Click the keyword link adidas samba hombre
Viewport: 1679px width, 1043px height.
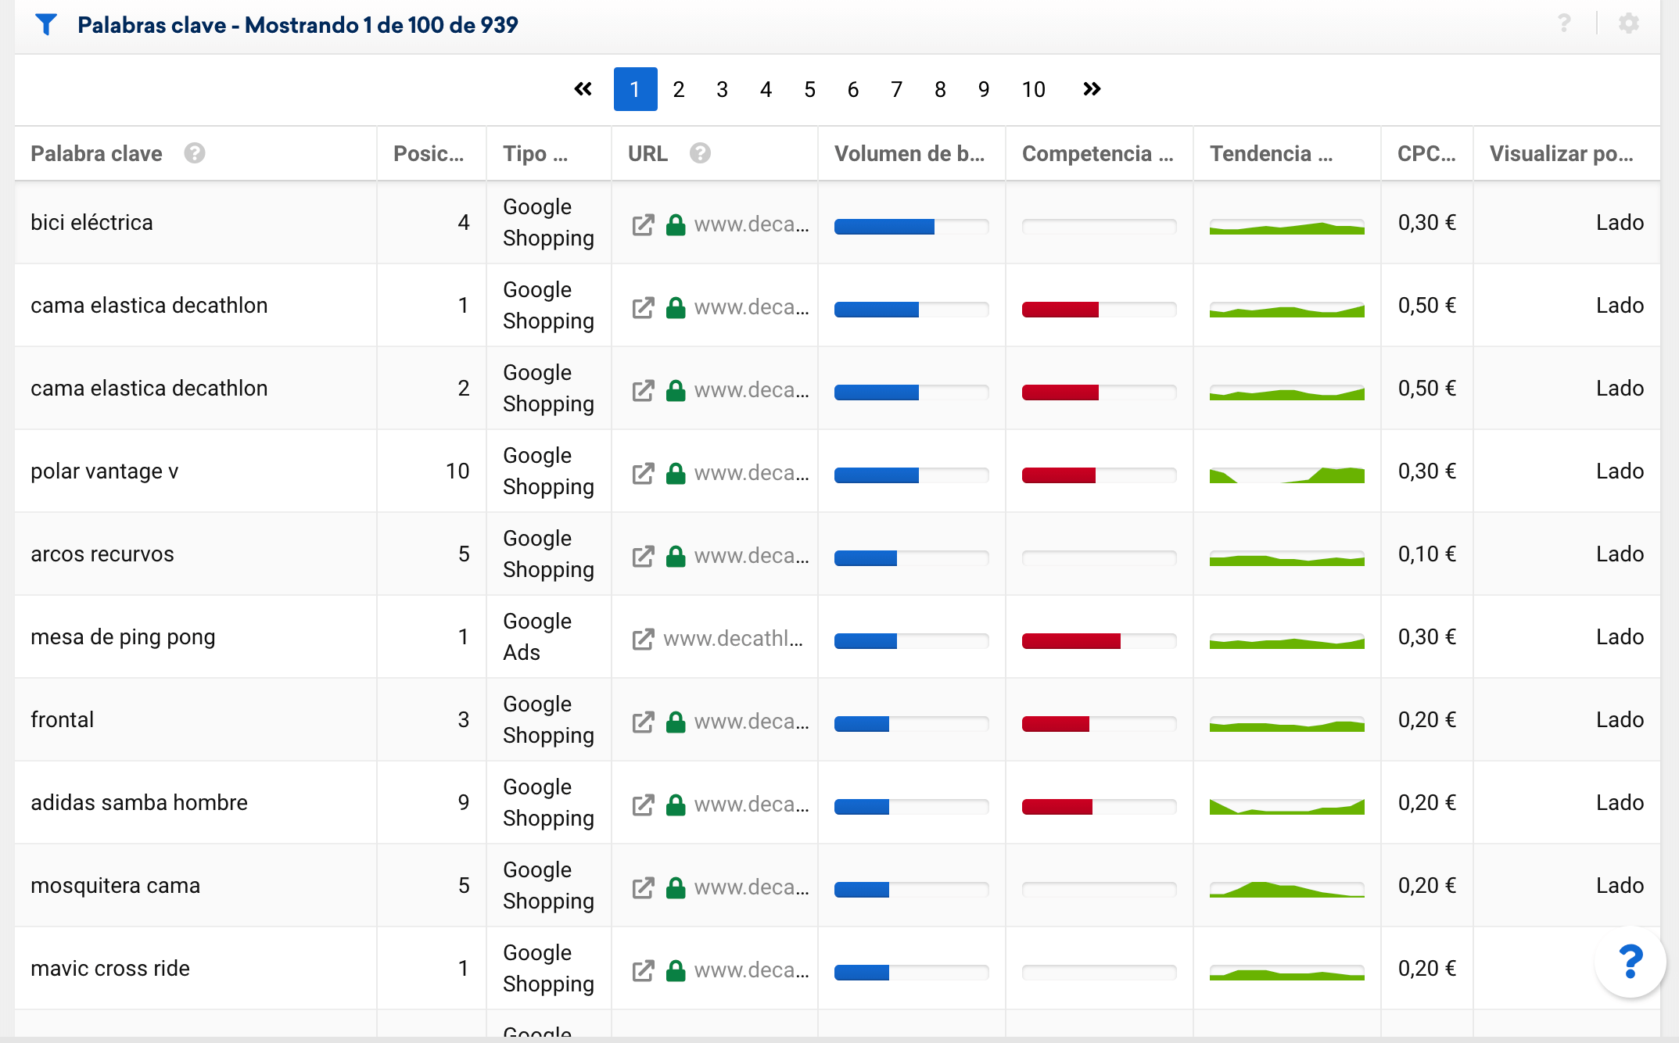[x=139, y=802]
